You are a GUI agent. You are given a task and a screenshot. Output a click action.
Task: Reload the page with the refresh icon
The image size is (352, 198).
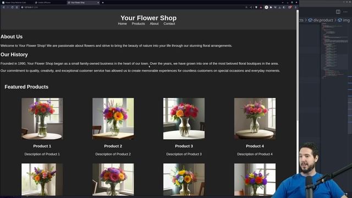point(12,7)
